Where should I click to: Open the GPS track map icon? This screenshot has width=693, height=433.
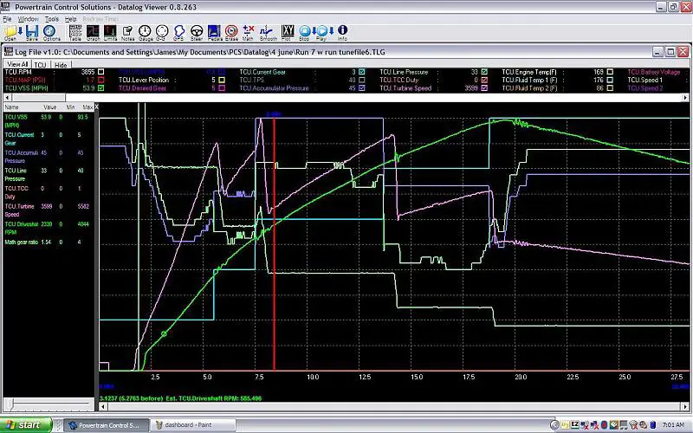(x=179, y=32)
